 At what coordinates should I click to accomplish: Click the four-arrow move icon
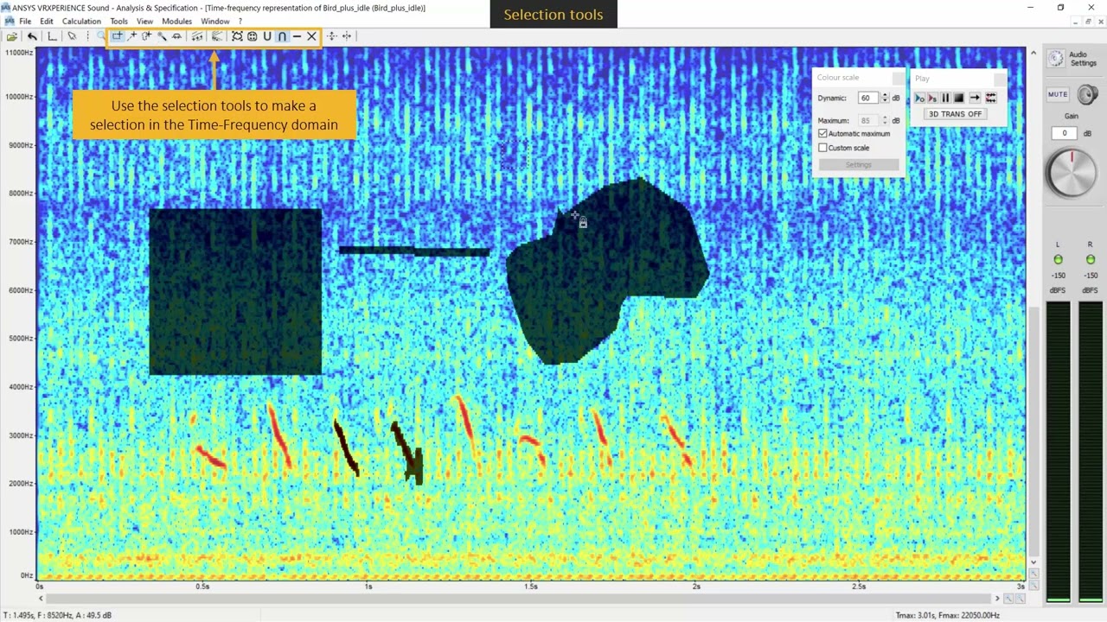(331, 36)
